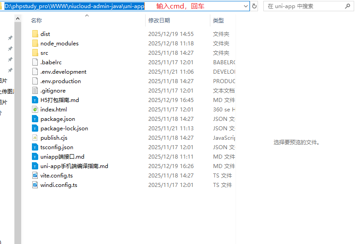The height and width of the screenshot is (244, 360).
Task: Click the uni-app手机端编译指南.md file icon
Action: point(35,166)
